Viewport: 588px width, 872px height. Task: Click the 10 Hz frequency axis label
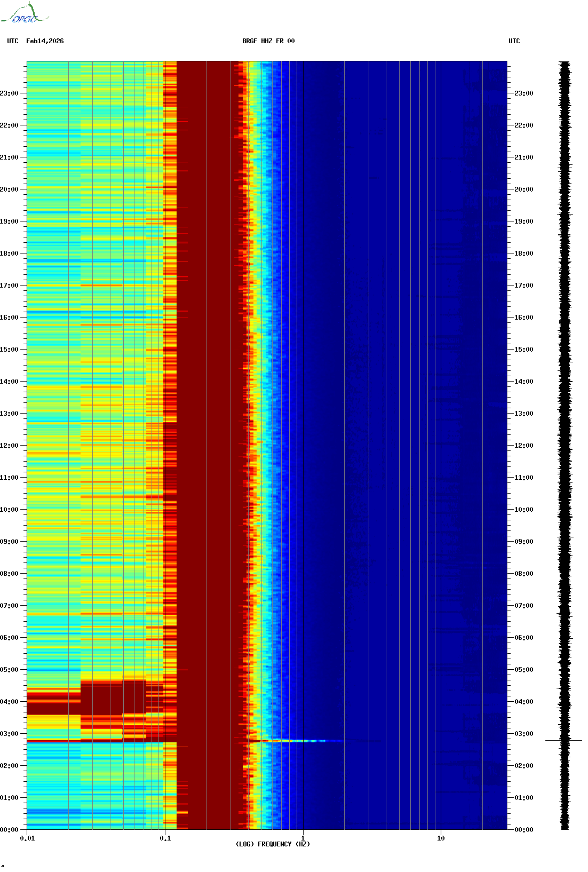(x=441, y=838)
